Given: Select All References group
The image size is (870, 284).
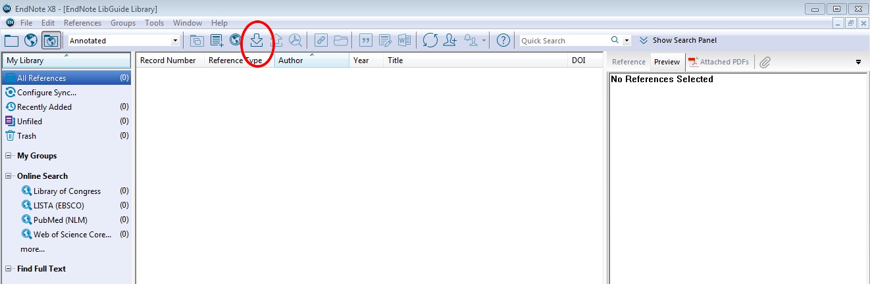Looking at the screenshot, I should coord(66,78).
